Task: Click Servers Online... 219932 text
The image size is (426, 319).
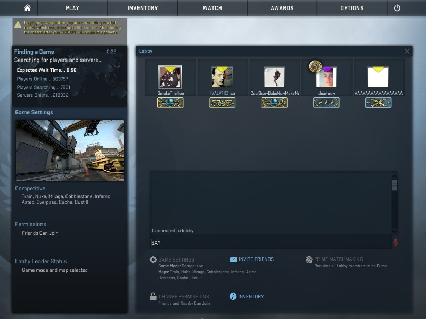Action: tap(43, 95)
